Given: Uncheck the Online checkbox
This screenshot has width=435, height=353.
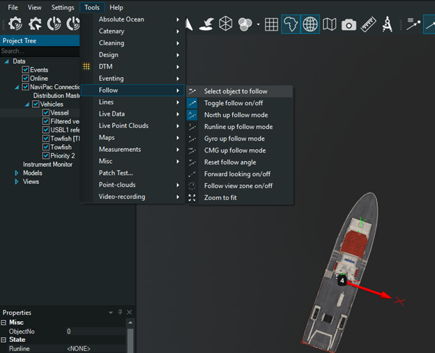Looking at the screenshot, I should coord(26,78).
